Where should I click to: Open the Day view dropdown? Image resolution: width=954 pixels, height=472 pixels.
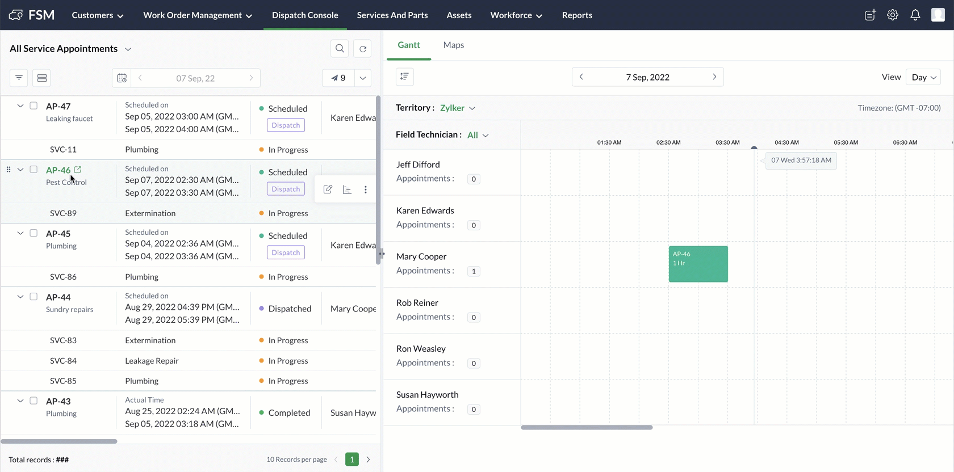(924, 77)
